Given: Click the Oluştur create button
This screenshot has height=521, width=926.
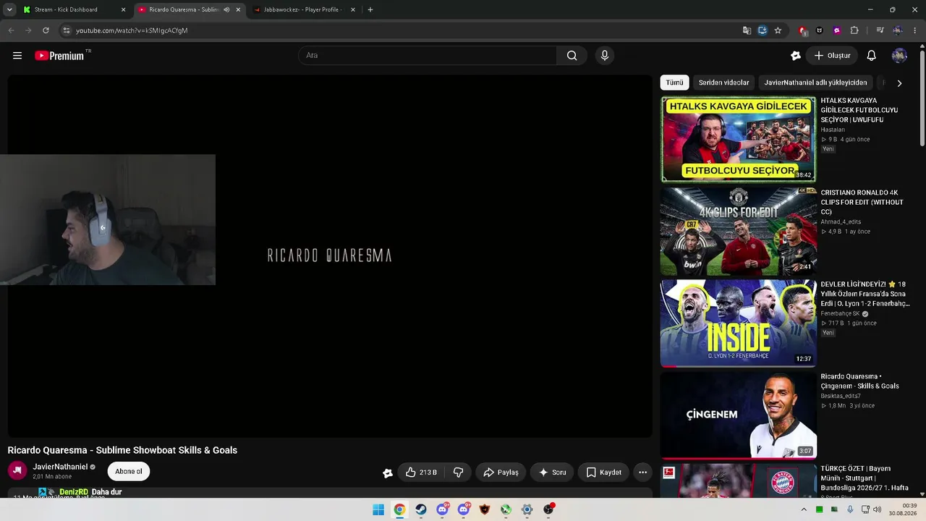Looking at the screenshot, I should pos(832,56).
